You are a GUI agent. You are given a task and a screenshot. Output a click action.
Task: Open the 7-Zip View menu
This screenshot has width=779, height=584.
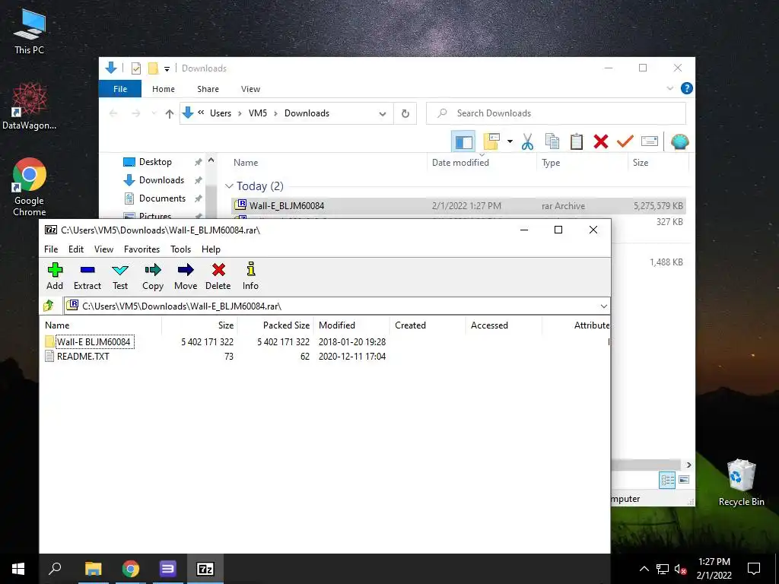103,249
